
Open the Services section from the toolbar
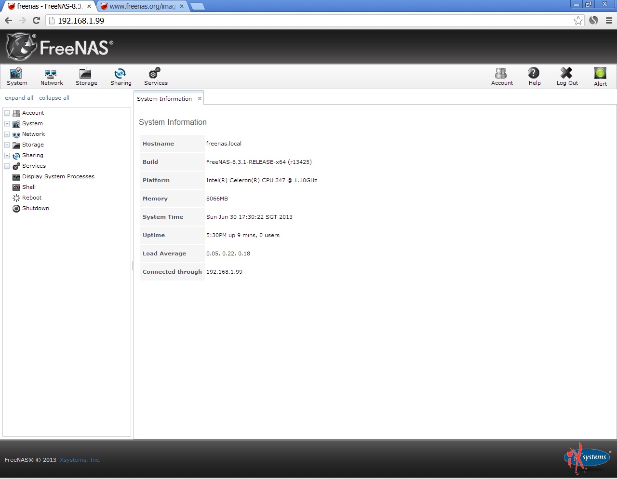(155, 76)
